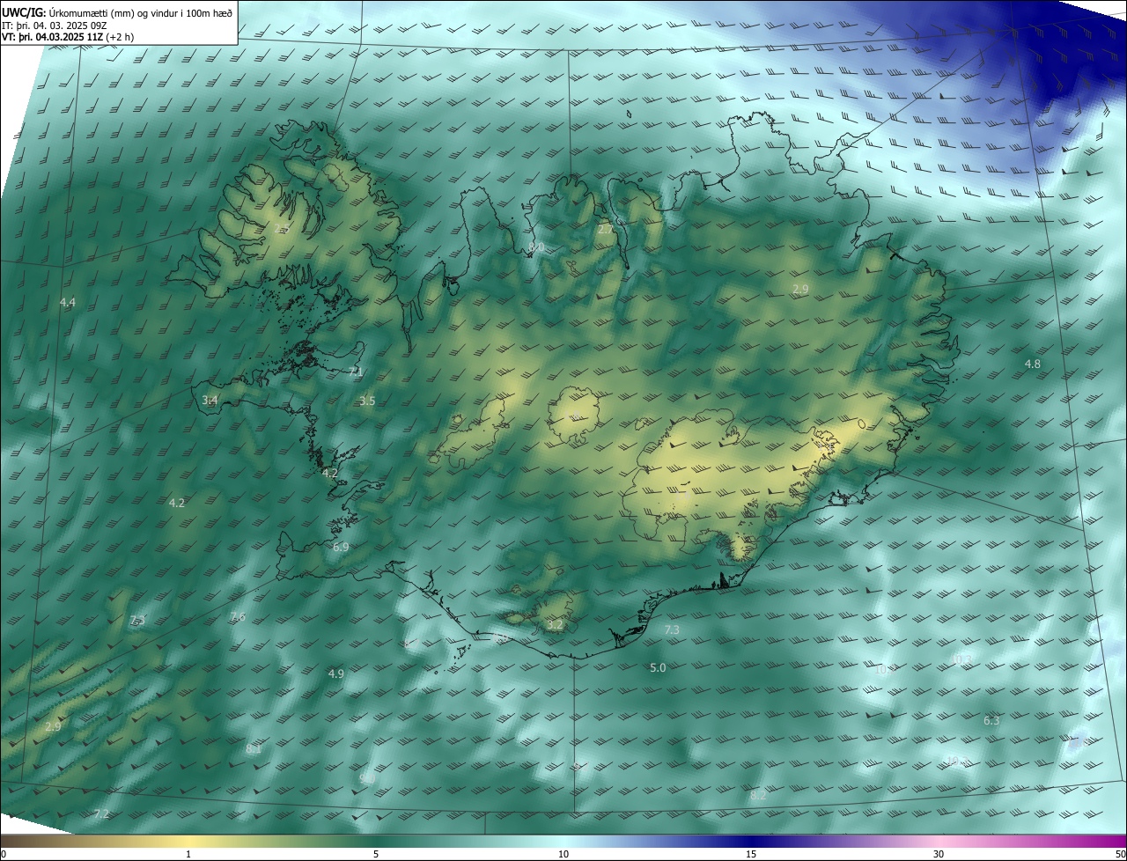Click the 4.9 value label on map
The image size is (1127, 861).
tap(335, 673)
